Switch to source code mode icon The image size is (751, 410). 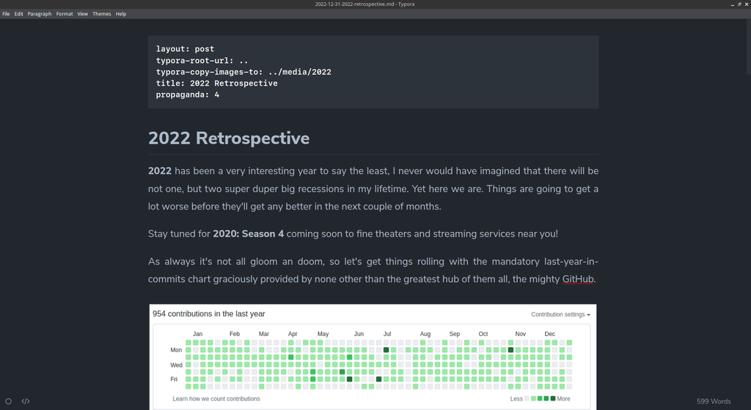[x=26, y=401]
